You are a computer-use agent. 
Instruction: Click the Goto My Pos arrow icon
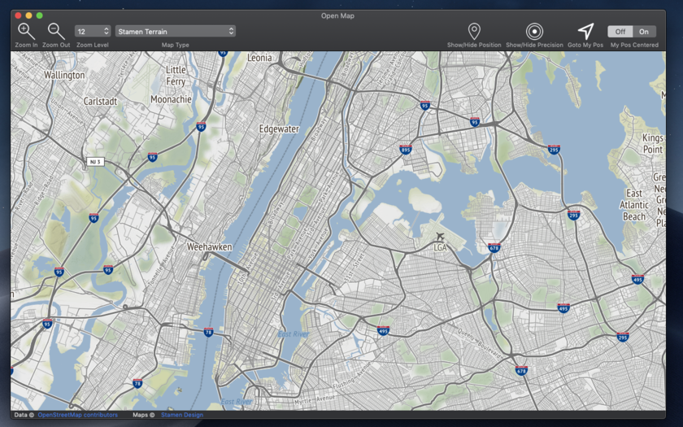tap(585, 32)
